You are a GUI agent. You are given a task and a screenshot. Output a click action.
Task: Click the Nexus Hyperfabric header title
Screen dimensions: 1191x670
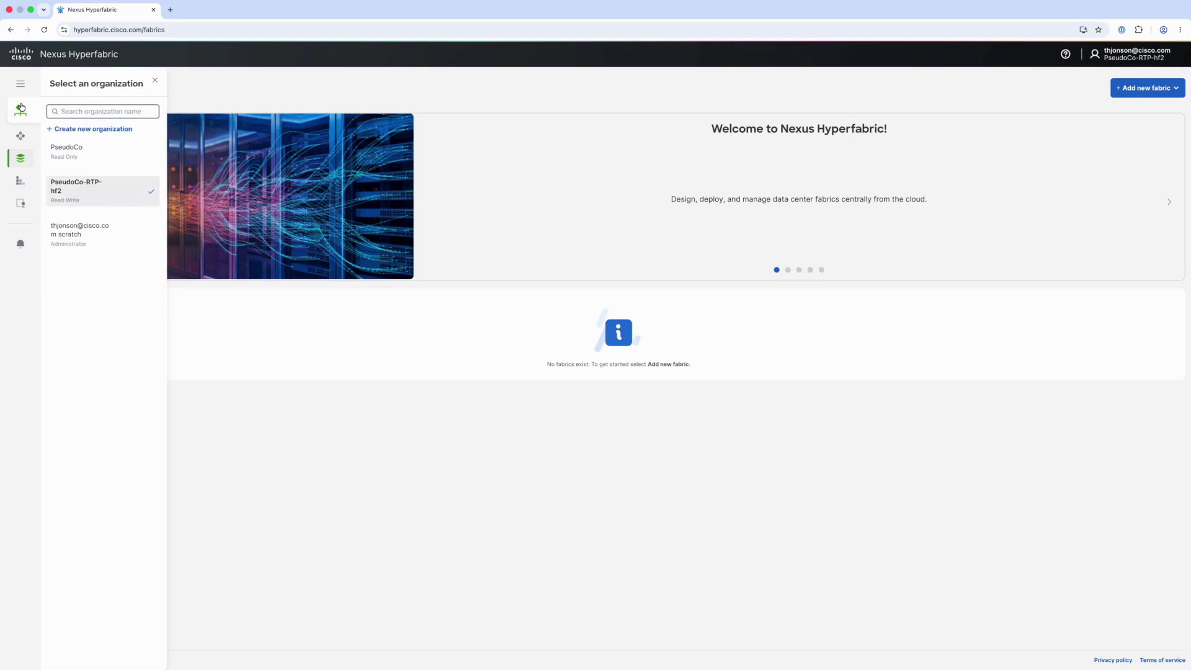(x=79, y=54)
